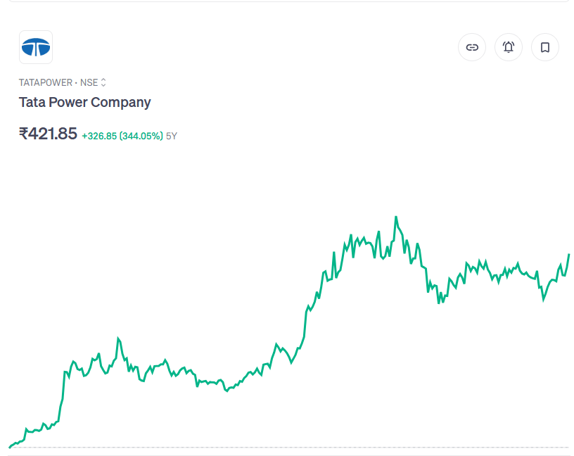Screen dimensions: 574x456
Task: Select the 5Y time period label
Action: point(172,136)
